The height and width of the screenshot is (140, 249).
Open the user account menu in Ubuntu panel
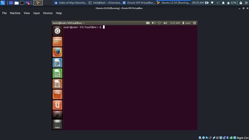[186, 23]
